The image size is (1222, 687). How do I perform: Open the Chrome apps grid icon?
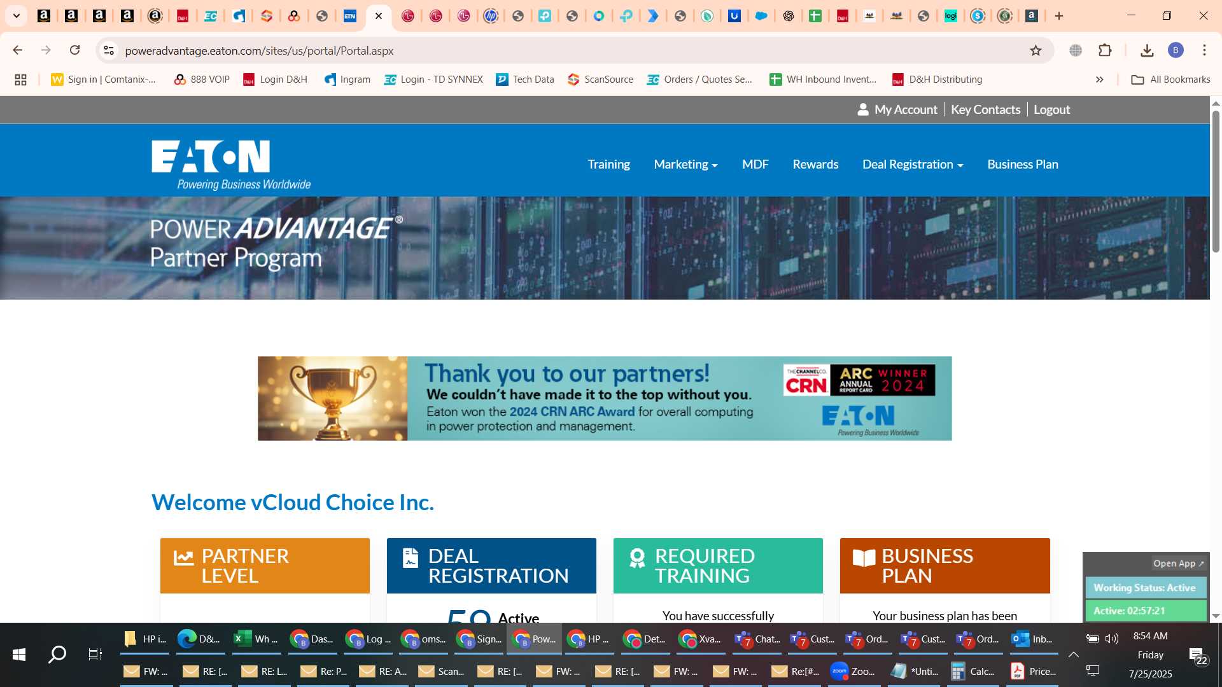pyautogui.click(x=20, y=80)
